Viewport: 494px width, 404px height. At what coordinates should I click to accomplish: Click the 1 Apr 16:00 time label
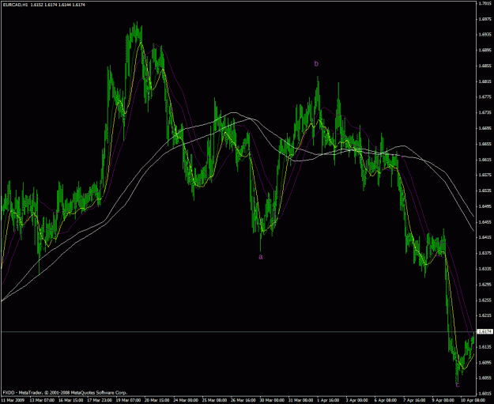point(329,400)
